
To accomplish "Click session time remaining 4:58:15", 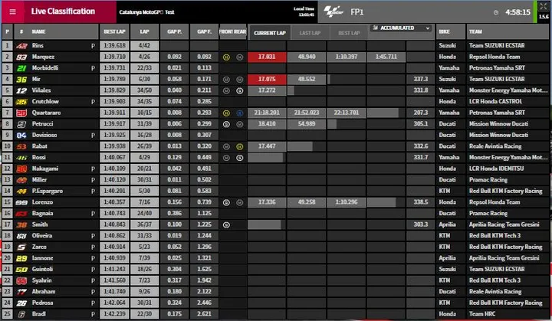I will [517, 12].
